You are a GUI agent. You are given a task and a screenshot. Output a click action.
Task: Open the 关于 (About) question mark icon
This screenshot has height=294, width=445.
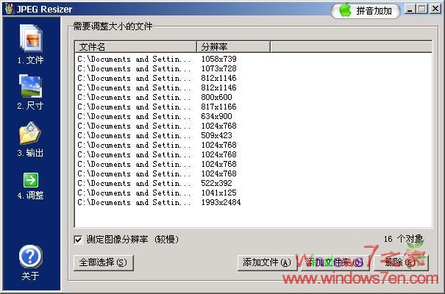30,257
